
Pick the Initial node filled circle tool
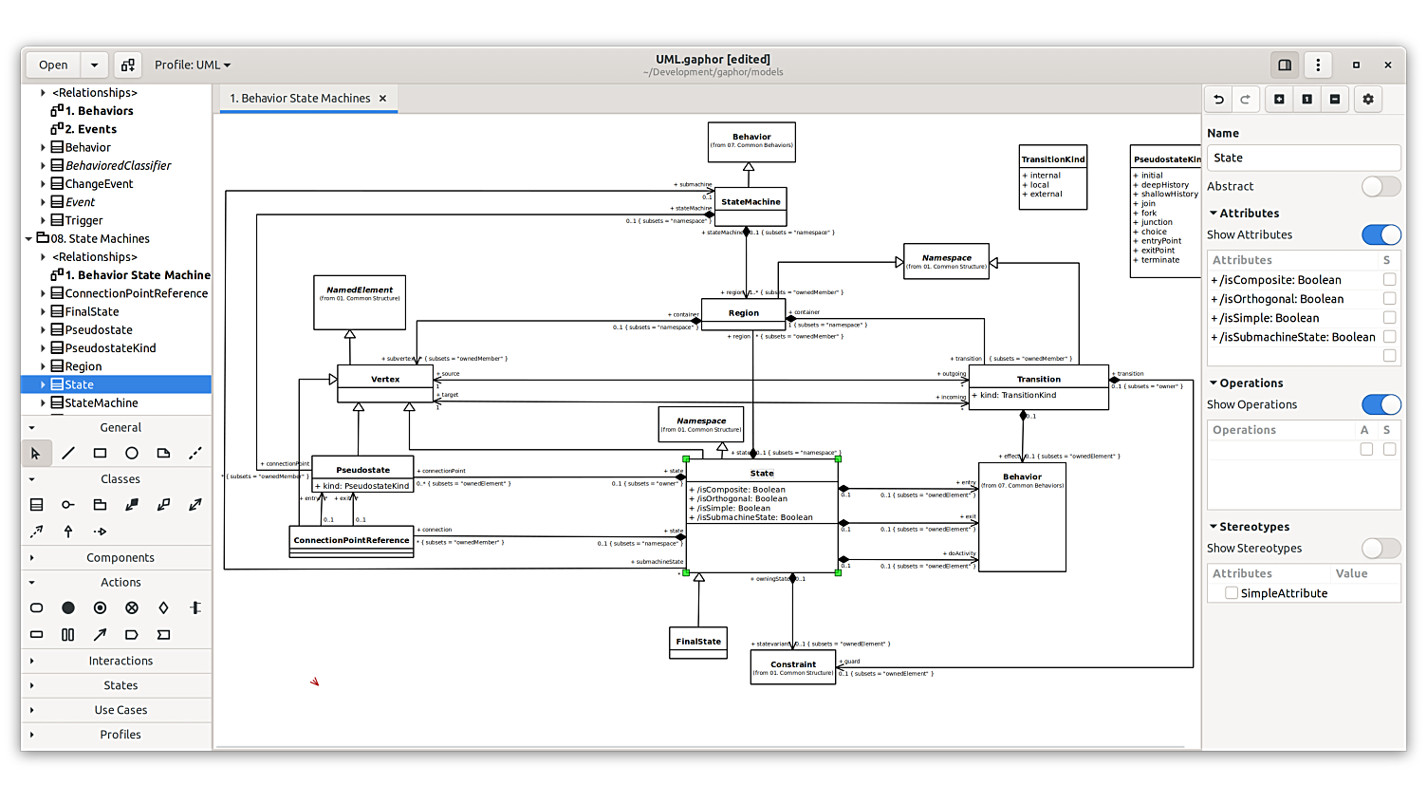[68, 607]
